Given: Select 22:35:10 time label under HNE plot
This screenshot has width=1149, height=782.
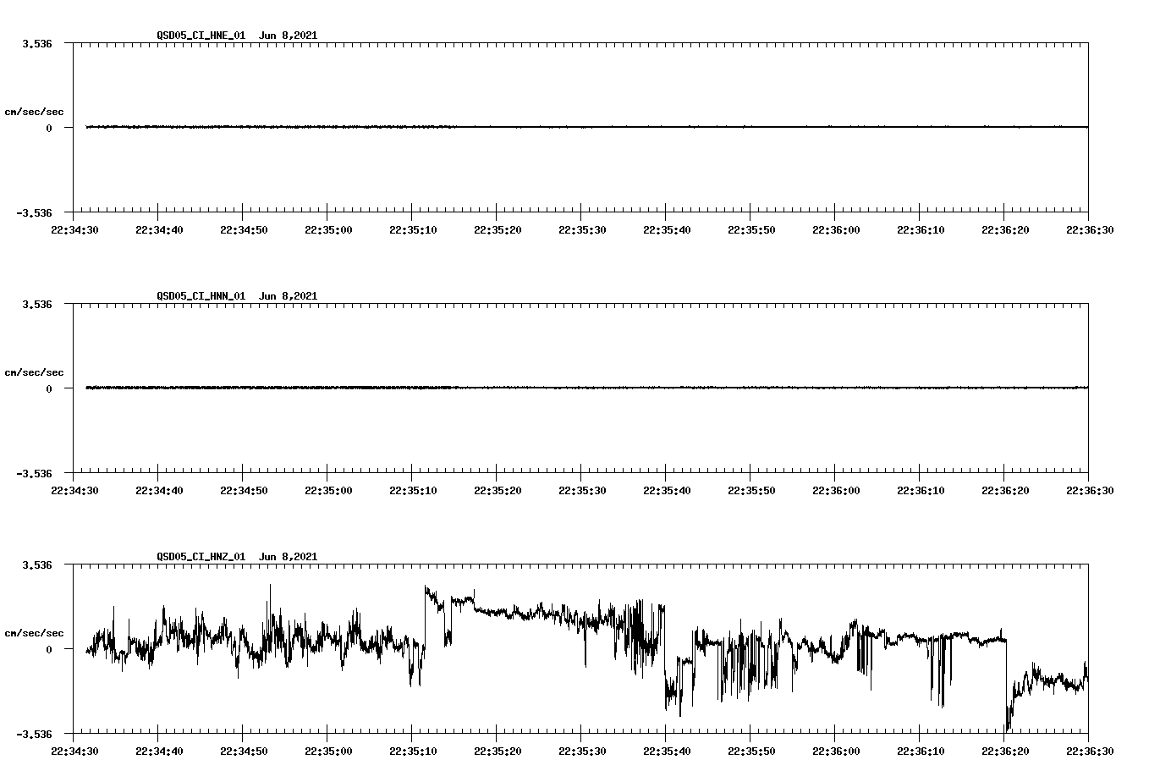Looking at the screenshot, I should click(x=413, y=230).
